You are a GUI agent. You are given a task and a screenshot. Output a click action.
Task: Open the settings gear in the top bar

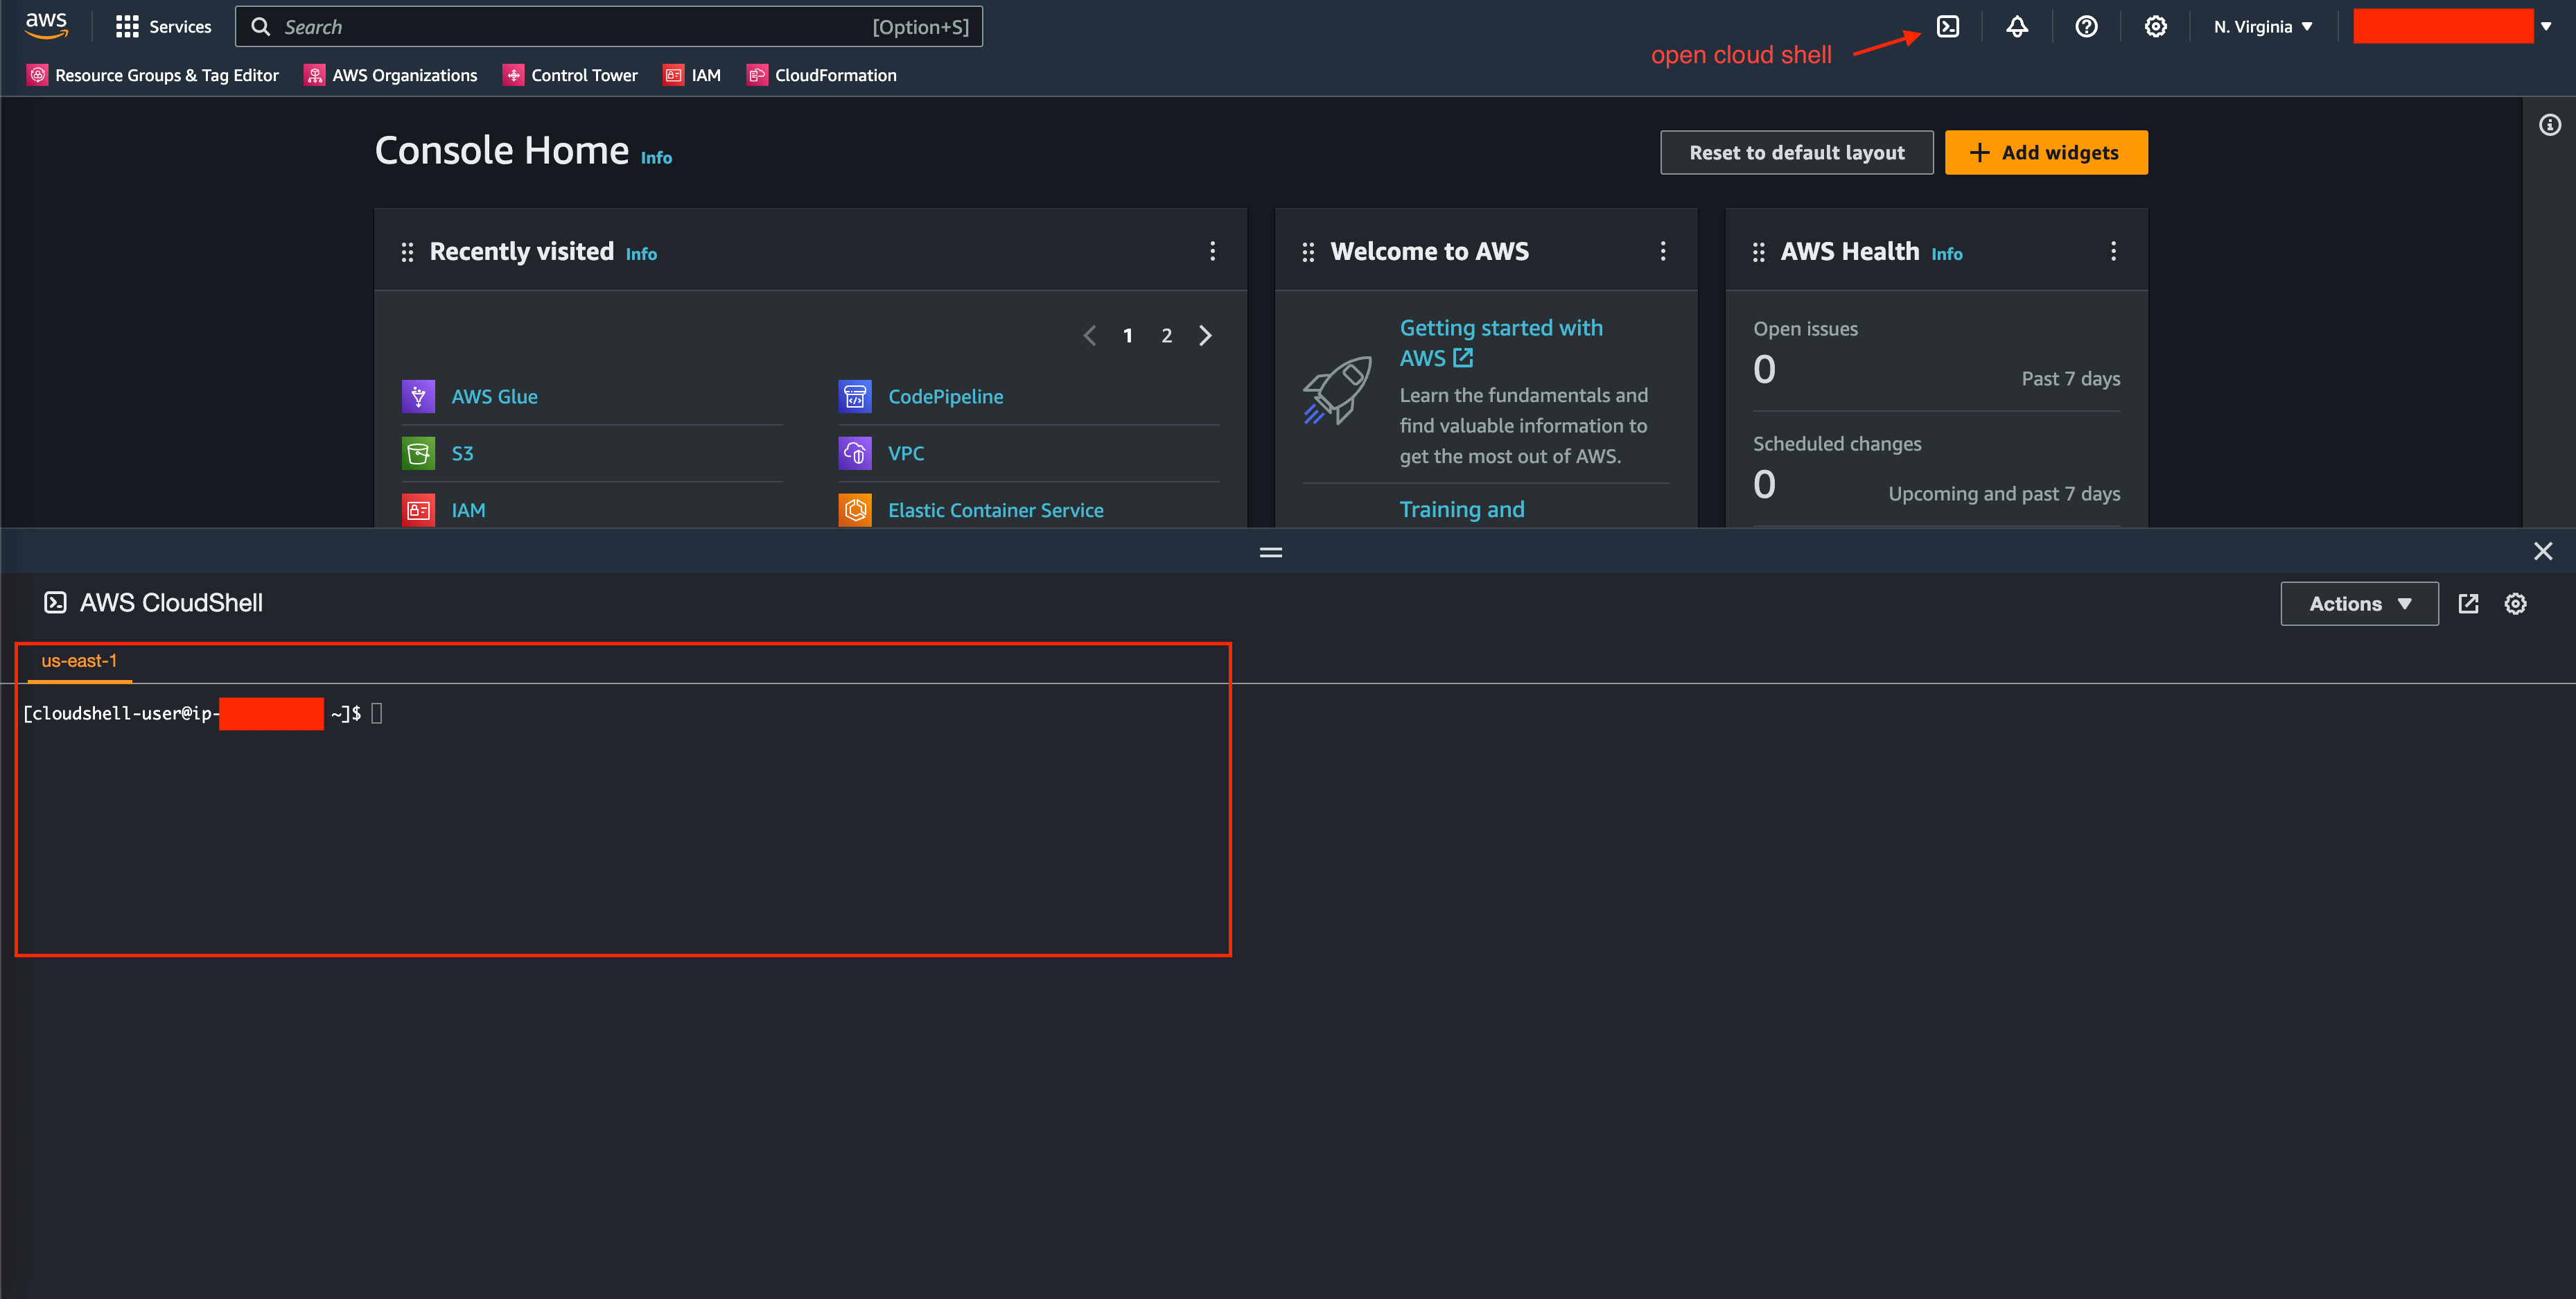click(x=2156, y=27)
